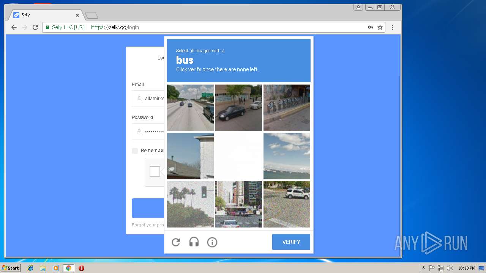Select the bike rack image tile
Viewport: 486px width, 273px height.
click(x=287, y=108)
